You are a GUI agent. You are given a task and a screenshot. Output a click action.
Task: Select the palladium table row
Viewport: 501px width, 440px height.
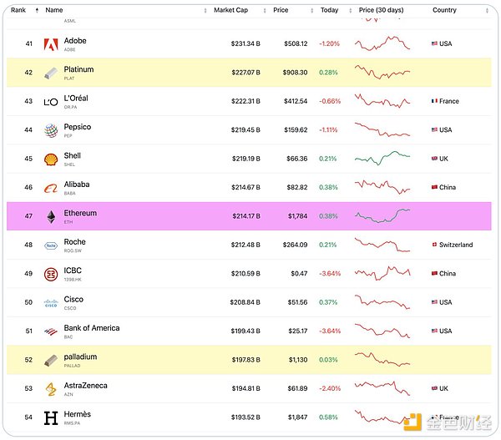(x=250, y=360)
